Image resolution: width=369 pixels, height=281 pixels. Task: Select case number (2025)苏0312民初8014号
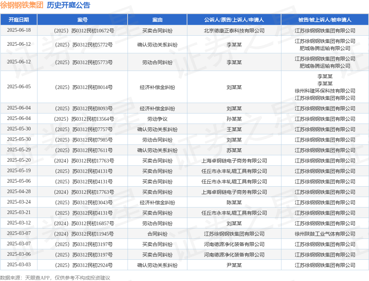84,87
